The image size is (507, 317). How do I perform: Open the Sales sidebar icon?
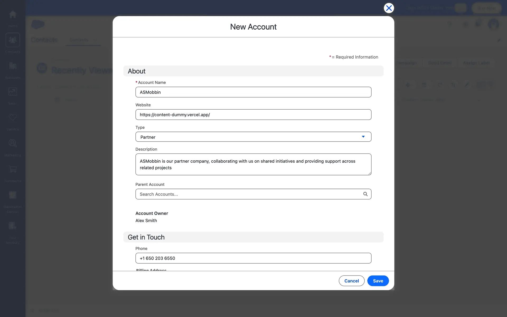tap(13, 92)
